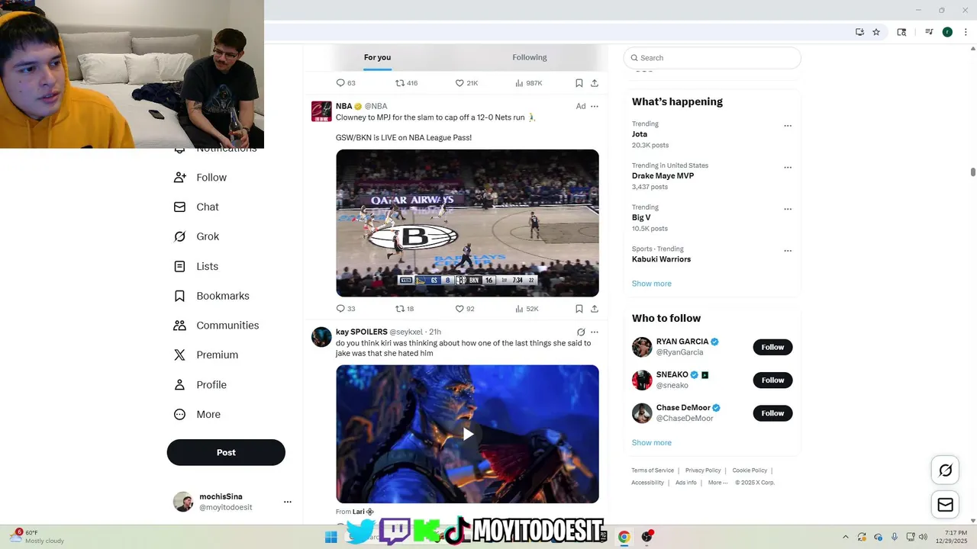The image size is (977, 549).
Task: Open the Kabuki Warriors trend
Action: 661,259
